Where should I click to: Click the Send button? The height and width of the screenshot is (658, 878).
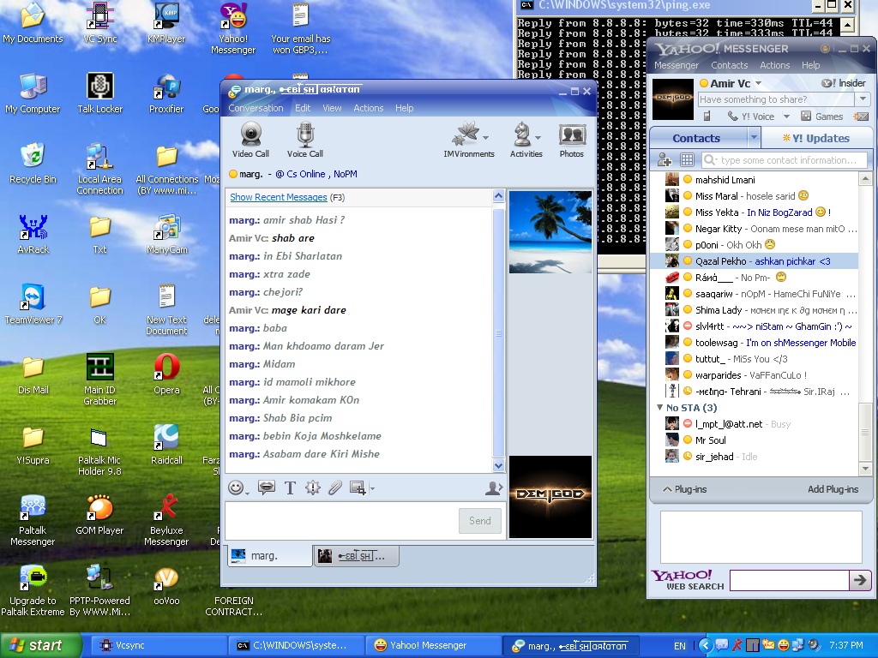tap(480, 521)
